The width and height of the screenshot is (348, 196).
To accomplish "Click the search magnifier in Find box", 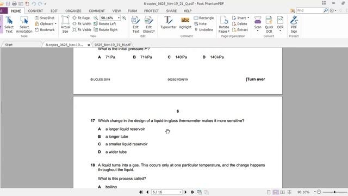I will (x=325, y=10).
